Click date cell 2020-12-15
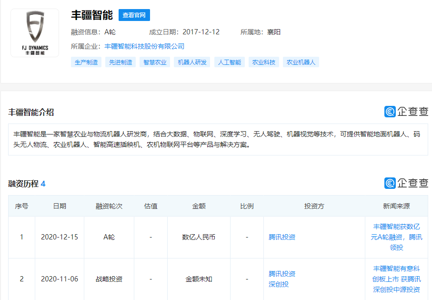432x300 pixels. click(60, 237)
